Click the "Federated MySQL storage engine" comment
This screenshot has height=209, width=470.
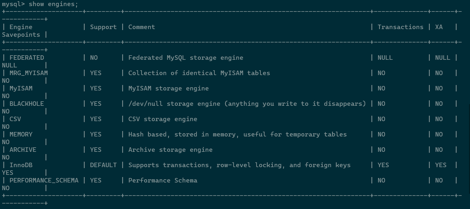[186, 58]
